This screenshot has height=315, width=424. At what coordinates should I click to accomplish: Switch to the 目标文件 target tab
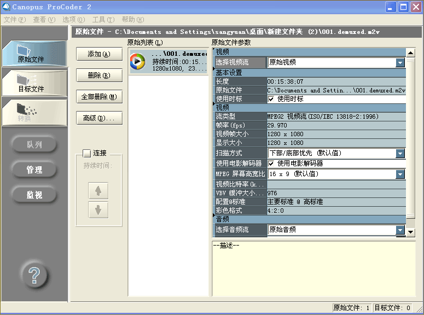[34, 83]
